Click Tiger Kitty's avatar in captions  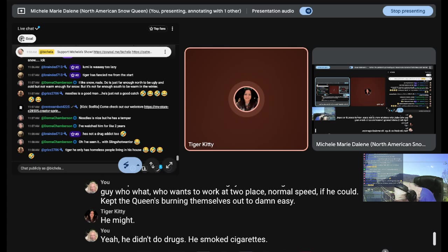(91, 216)
